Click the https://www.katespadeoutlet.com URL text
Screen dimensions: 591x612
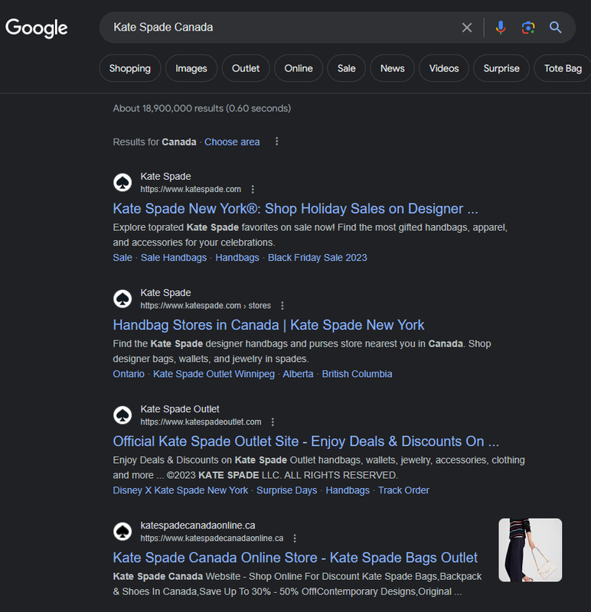coord(201,422)
